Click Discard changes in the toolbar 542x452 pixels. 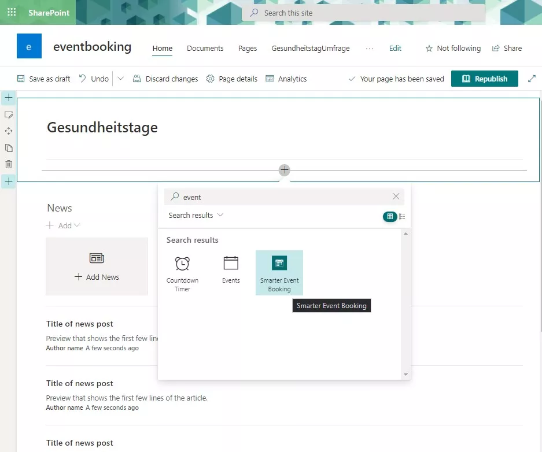[x=165, y=79]
